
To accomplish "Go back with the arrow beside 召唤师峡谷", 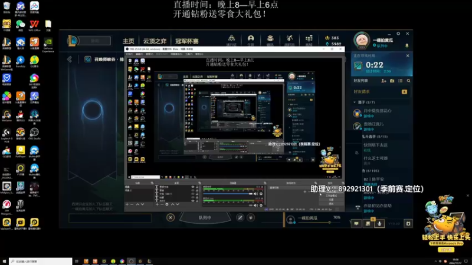I will [x=70, y=59].
